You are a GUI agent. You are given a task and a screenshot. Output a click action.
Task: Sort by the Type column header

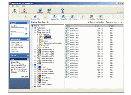[116, 26]
